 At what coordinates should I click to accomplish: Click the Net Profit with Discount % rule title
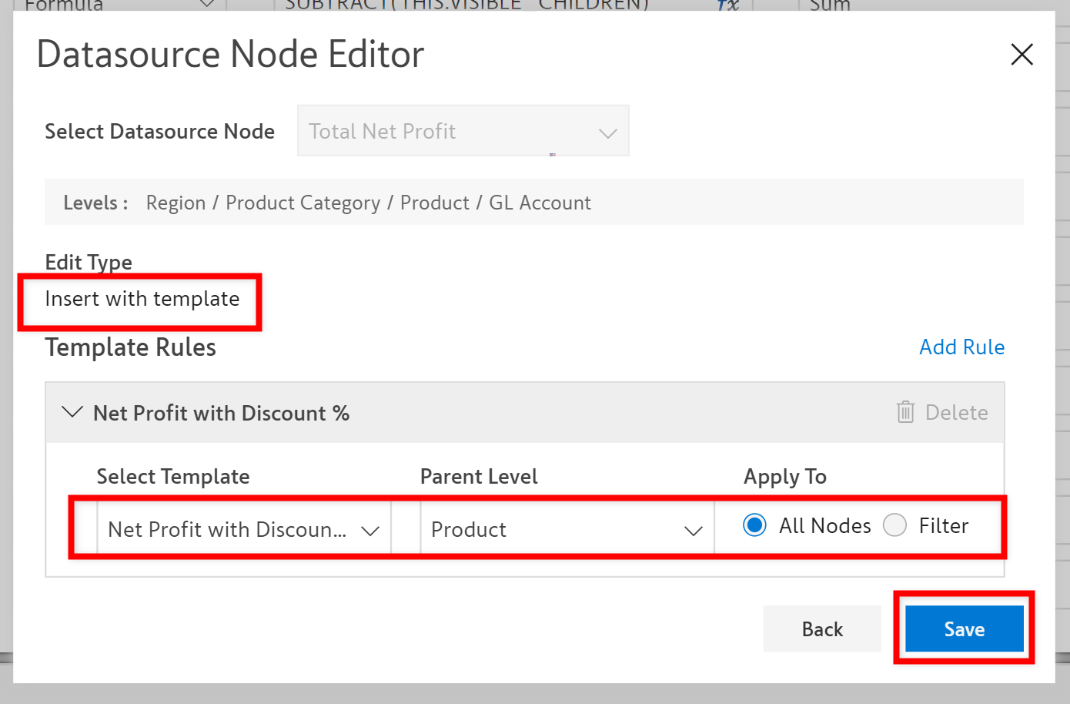point(221,414)
